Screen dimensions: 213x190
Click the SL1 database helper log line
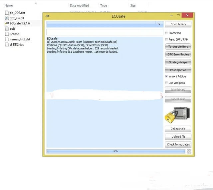point(83,52)
